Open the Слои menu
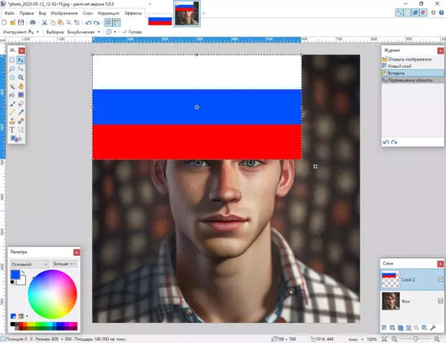Screen dimensions: 446x343 click(x=88, y=13)
